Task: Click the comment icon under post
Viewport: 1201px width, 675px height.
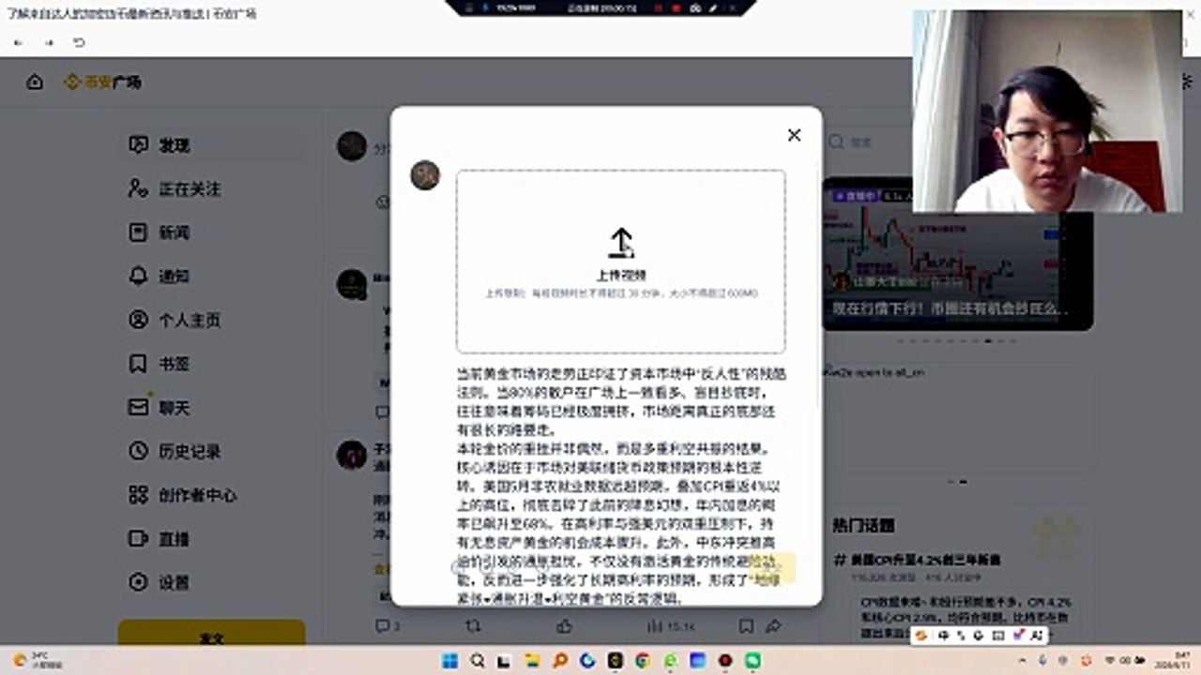Action: [x=382, y=625]
